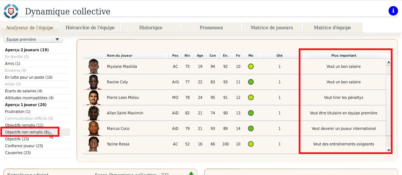This screenshot has height=175, width=402.
Task: Open Allan Saint-Maximin's portrait
Action: point(94,113)
